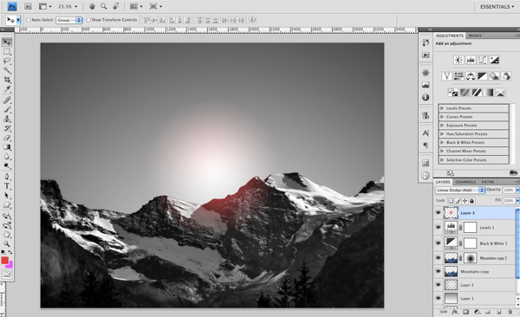Add an Exposure adjustment
This screenshot has height=317, width=520.
tap(495, 60)
